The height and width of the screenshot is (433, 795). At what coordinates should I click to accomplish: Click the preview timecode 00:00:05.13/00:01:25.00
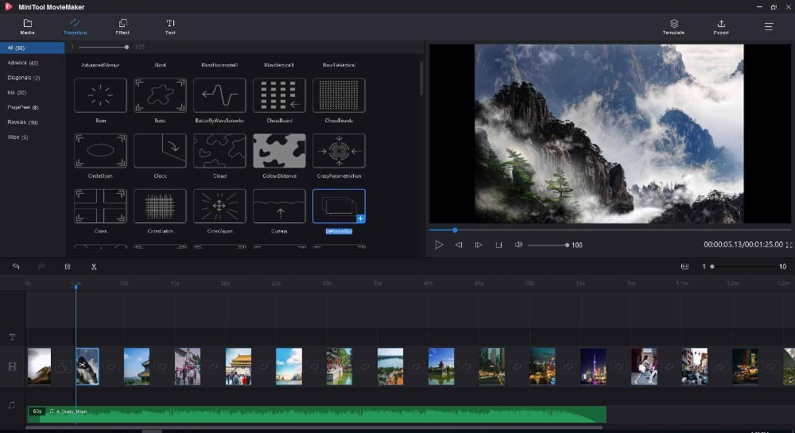743,245
